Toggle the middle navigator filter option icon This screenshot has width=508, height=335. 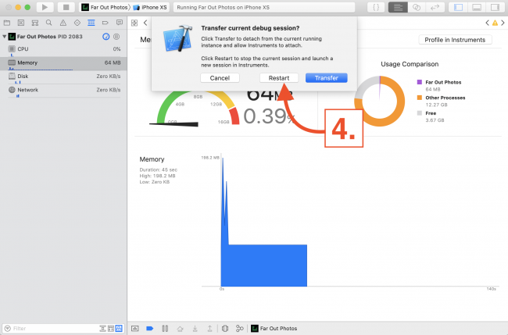click(111, 328)
